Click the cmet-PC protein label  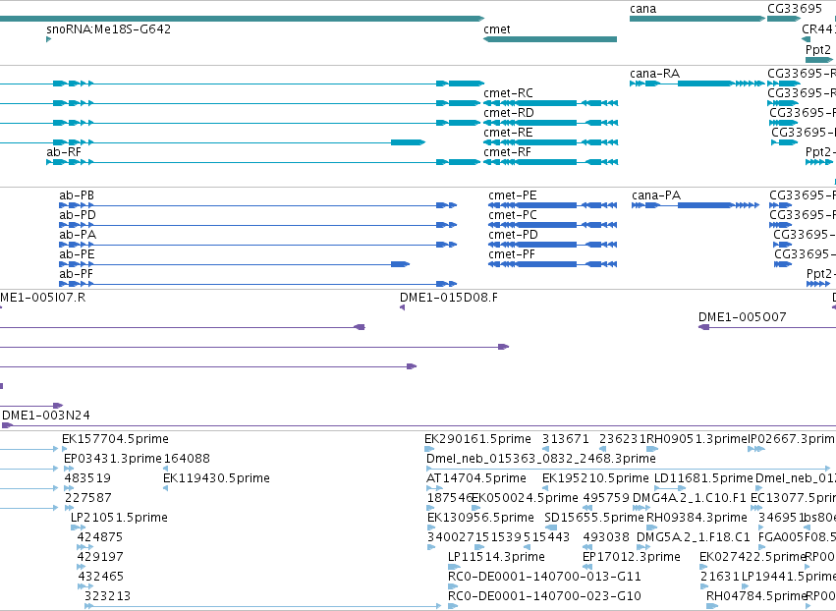pos(513,215)
